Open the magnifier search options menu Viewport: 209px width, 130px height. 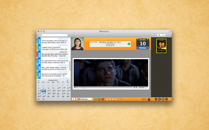pos(41,35)
